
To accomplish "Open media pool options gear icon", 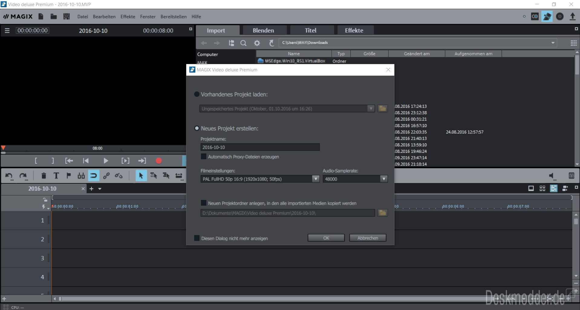I will pos(257,43).
